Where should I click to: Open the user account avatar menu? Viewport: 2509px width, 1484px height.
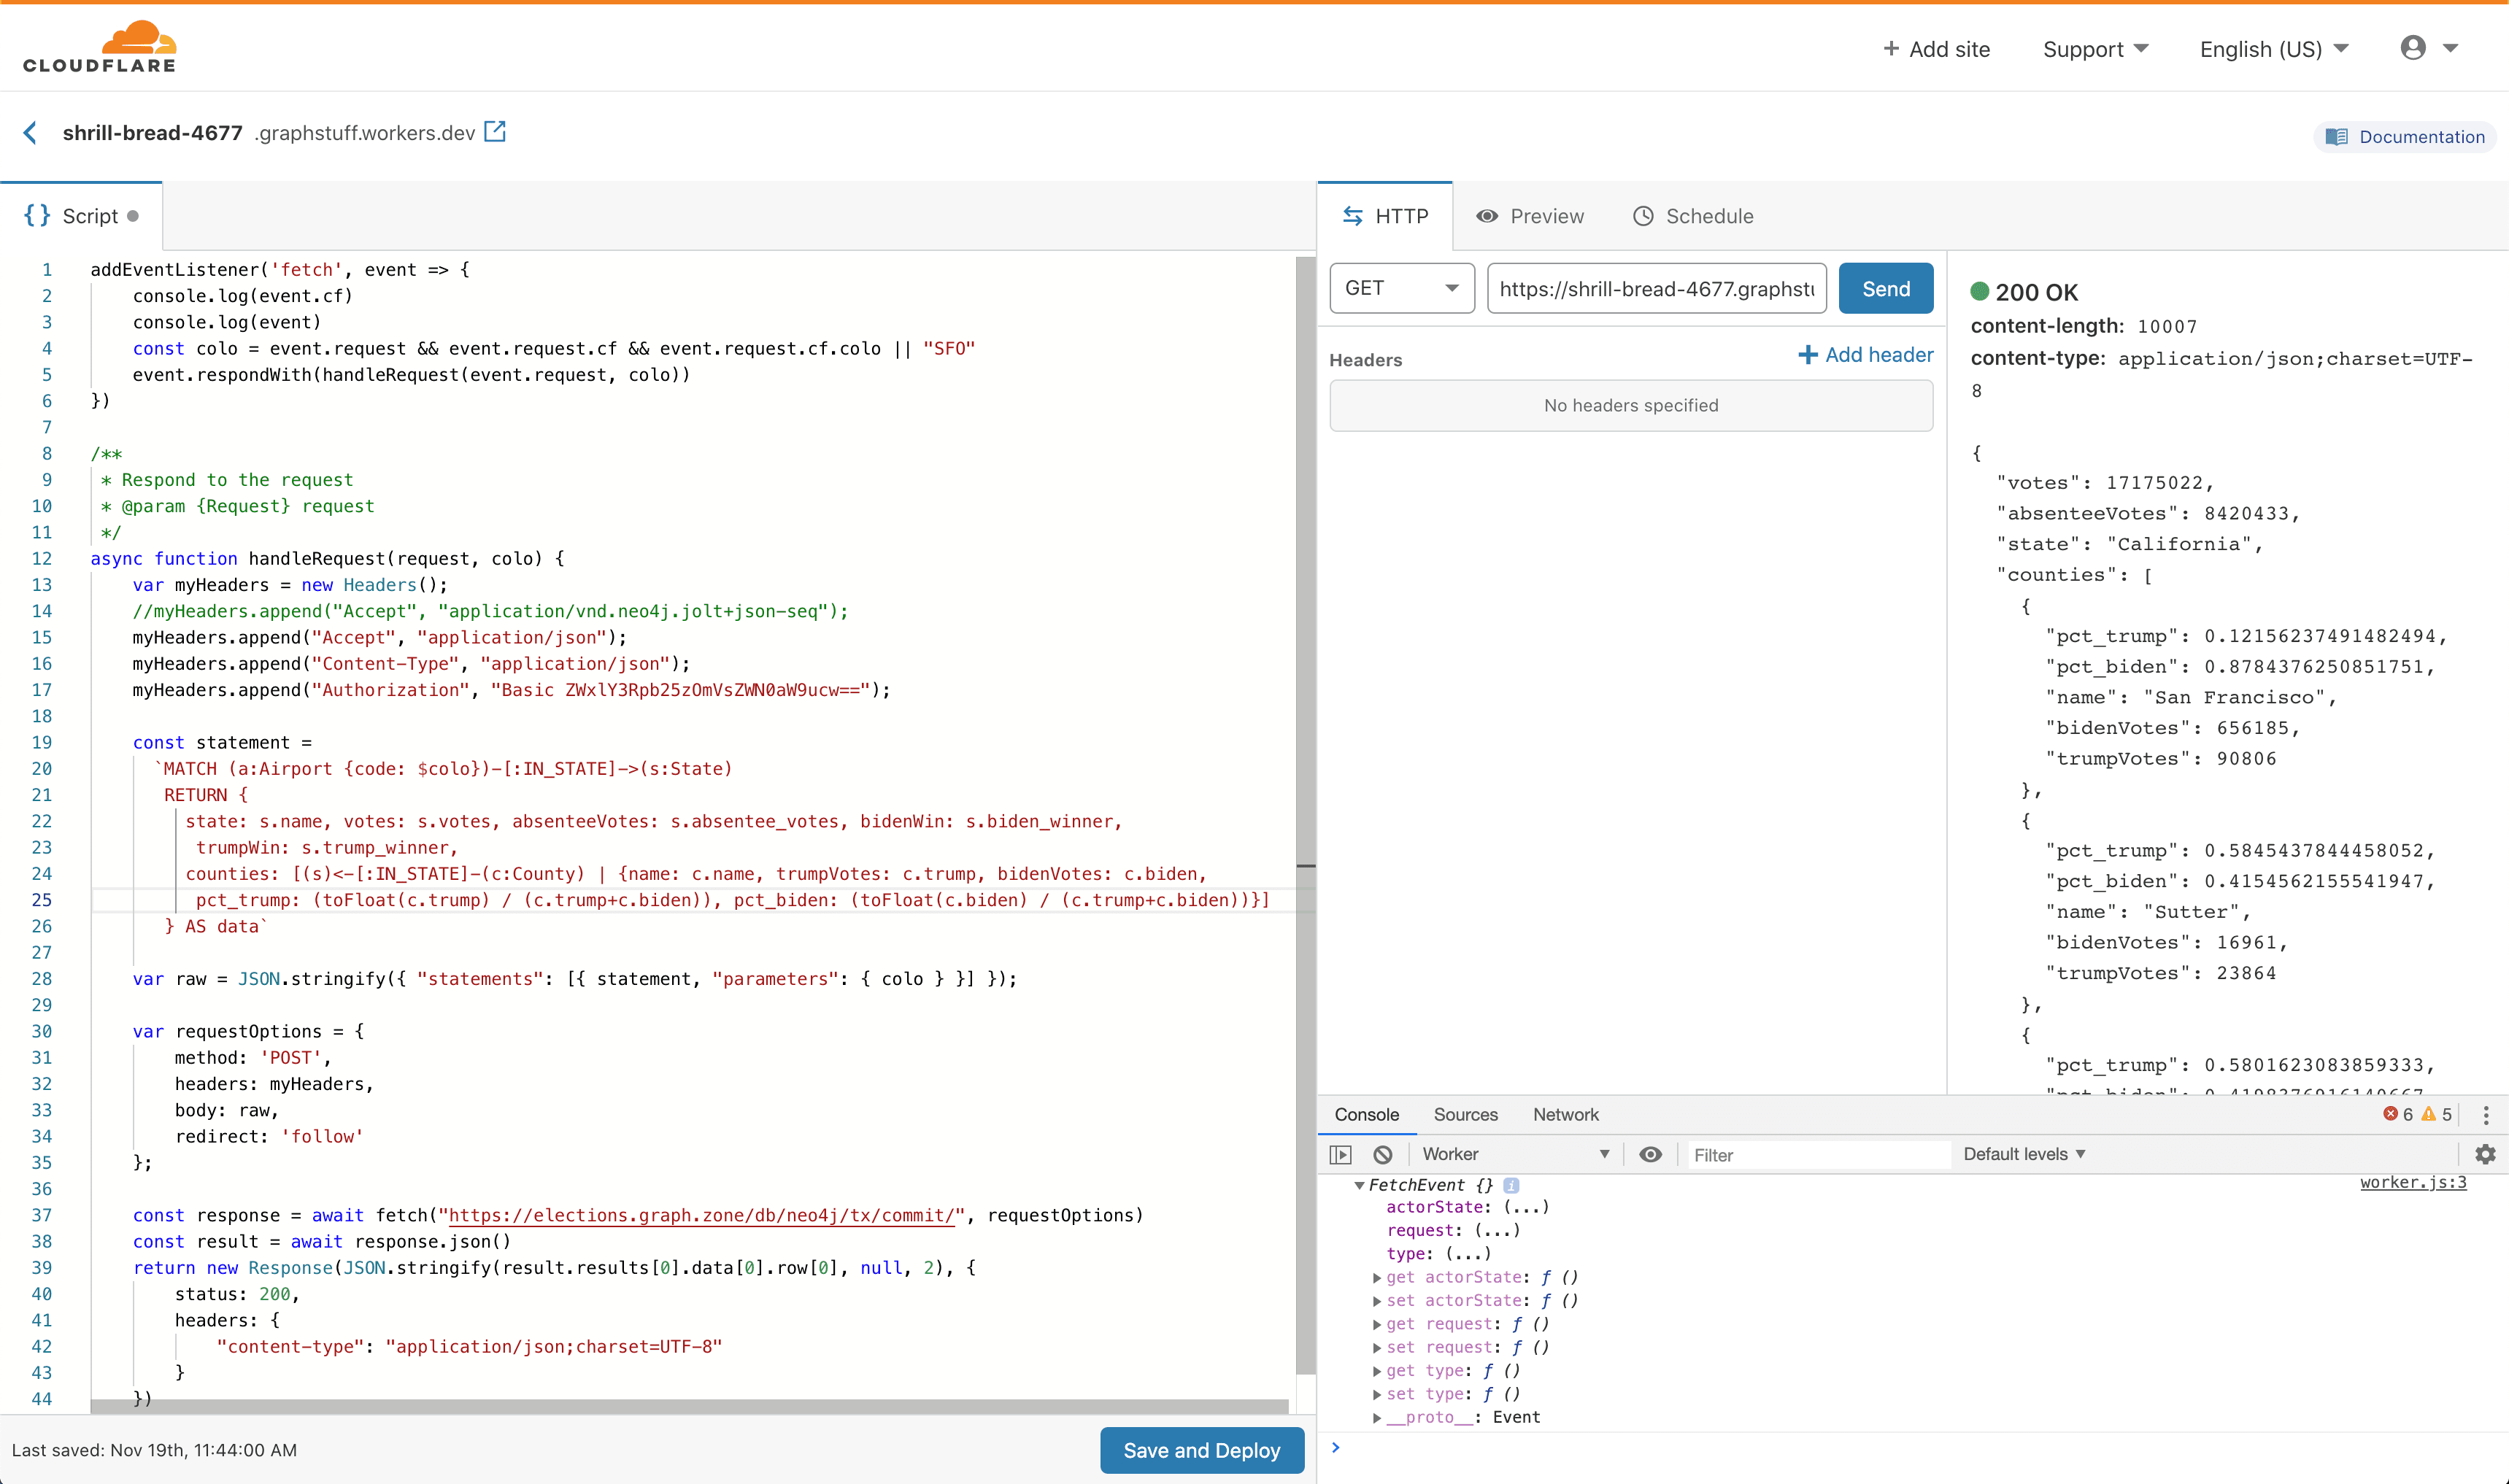pyautogui.click(x=2413, y=48)
